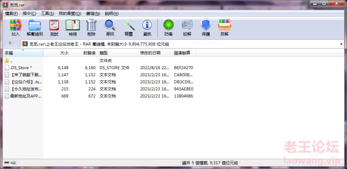
Task: Open the 工具(S) menu
Action: 47,13
